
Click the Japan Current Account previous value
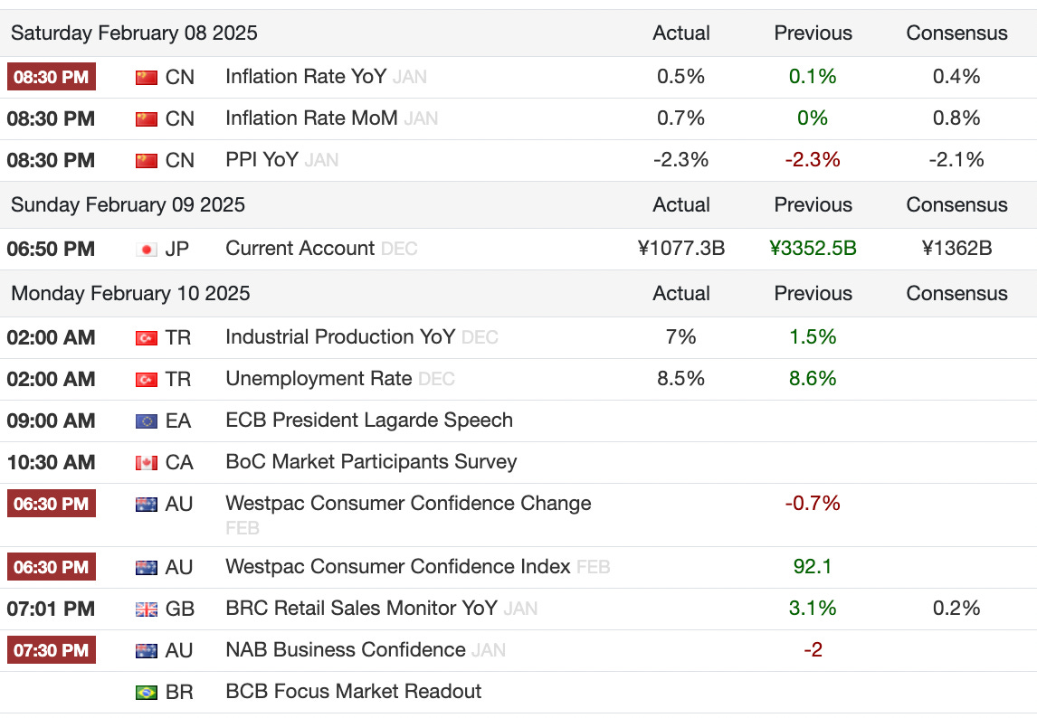coord(813,249)
